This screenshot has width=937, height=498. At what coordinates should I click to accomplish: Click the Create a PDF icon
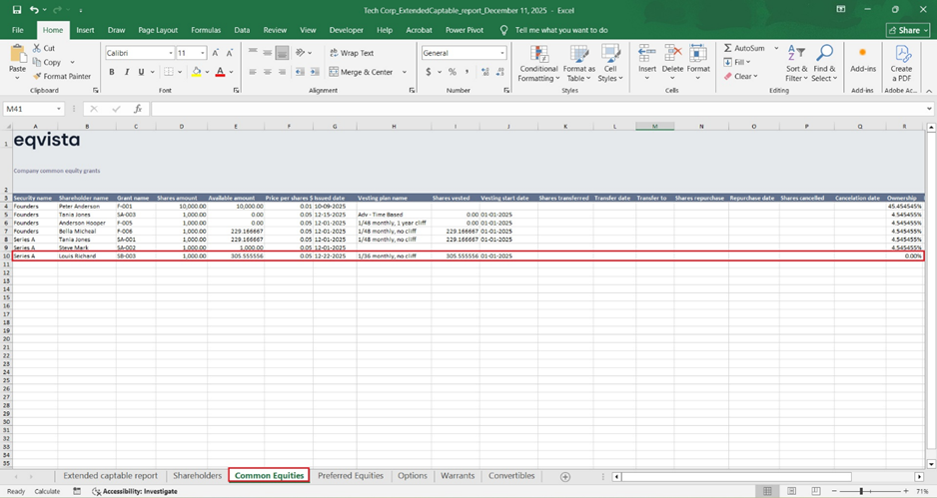[x=901, y=54]
